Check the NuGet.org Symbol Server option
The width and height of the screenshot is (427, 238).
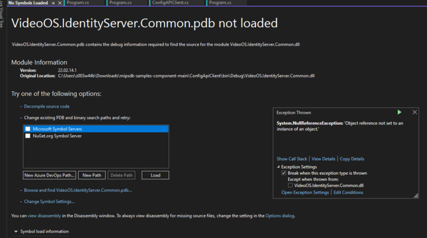pos(28,136)
